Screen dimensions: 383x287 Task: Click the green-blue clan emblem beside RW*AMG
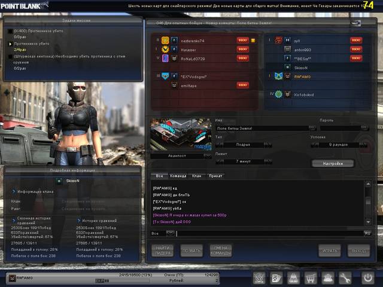[x=279, y=77]
